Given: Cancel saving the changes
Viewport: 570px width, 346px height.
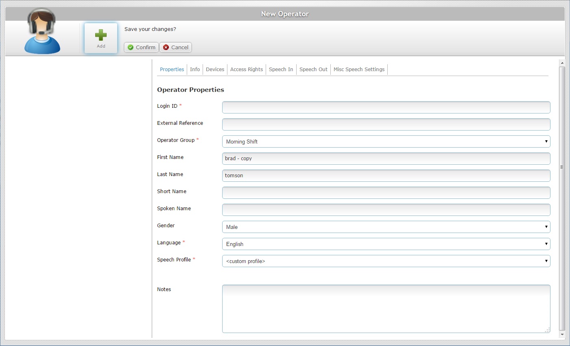Looking at the screenshot, I should coord(175,47).
